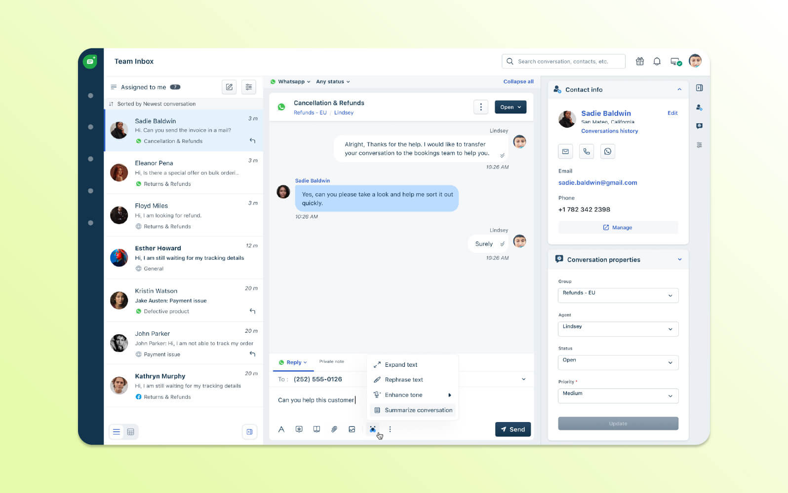Open the Group dropdown showing Refunds - EU
This screenshot has height=493, width=788.
pyautogui.click(x=618, y=295)
